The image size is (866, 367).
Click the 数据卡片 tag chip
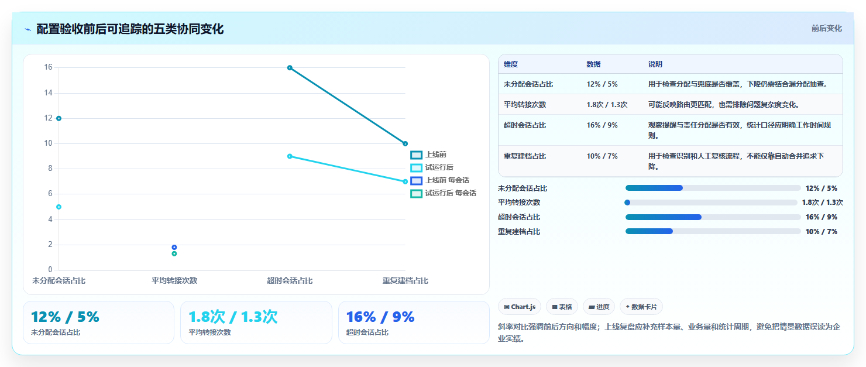641,307
